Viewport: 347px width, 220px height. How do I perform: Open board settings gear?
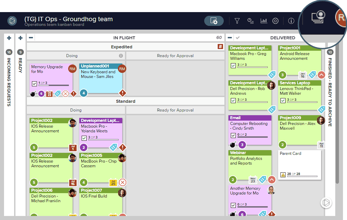275,21
